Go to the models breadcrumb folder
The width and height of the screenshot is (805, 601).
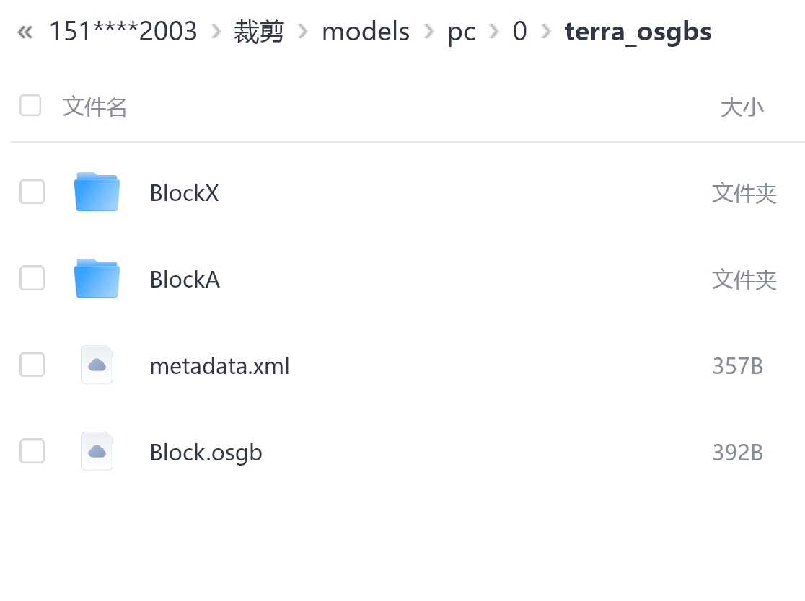366,32
